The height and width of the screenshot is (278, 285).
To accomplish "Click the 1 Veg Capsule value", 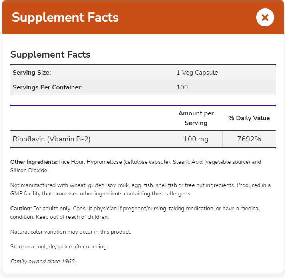I will coord(197,73).
